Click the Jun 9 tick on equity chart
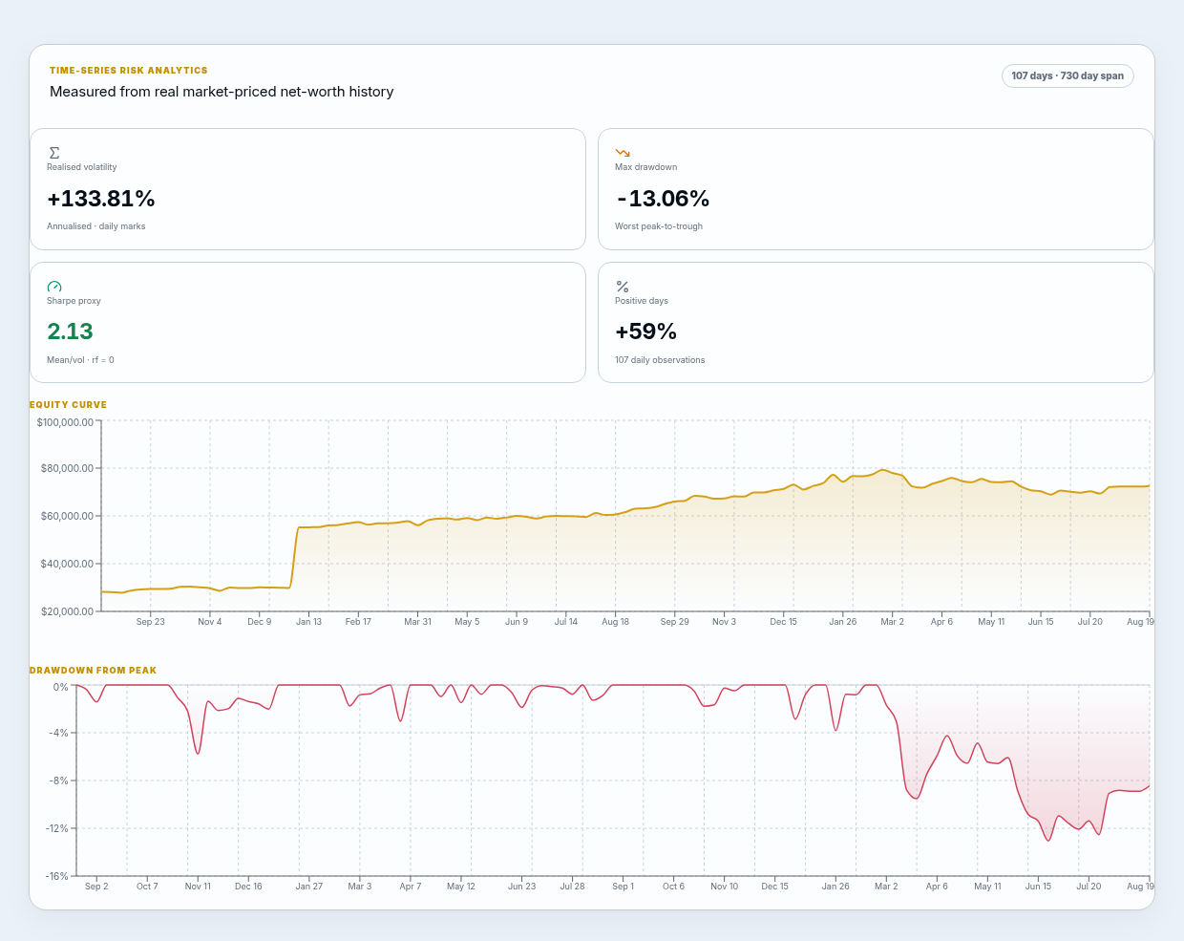 click(517, 622)
